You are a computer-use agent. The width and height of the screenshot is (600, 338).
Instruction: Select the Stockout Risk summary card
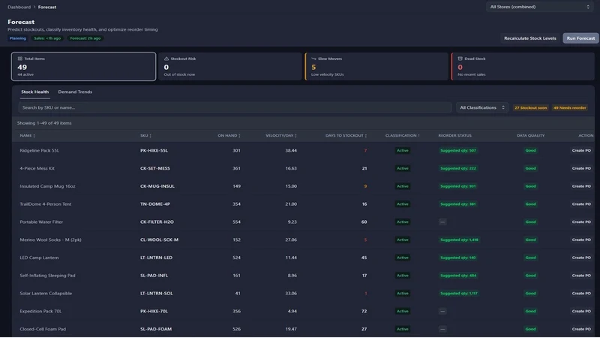click(x=230, y=66)
